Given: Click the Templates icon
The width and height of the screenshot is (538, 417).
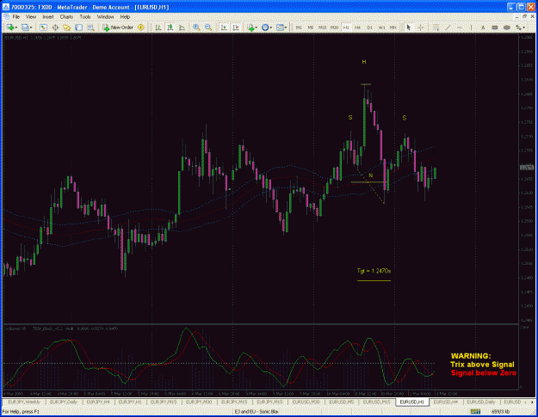Looking at the screenshot, I should 280,28.
